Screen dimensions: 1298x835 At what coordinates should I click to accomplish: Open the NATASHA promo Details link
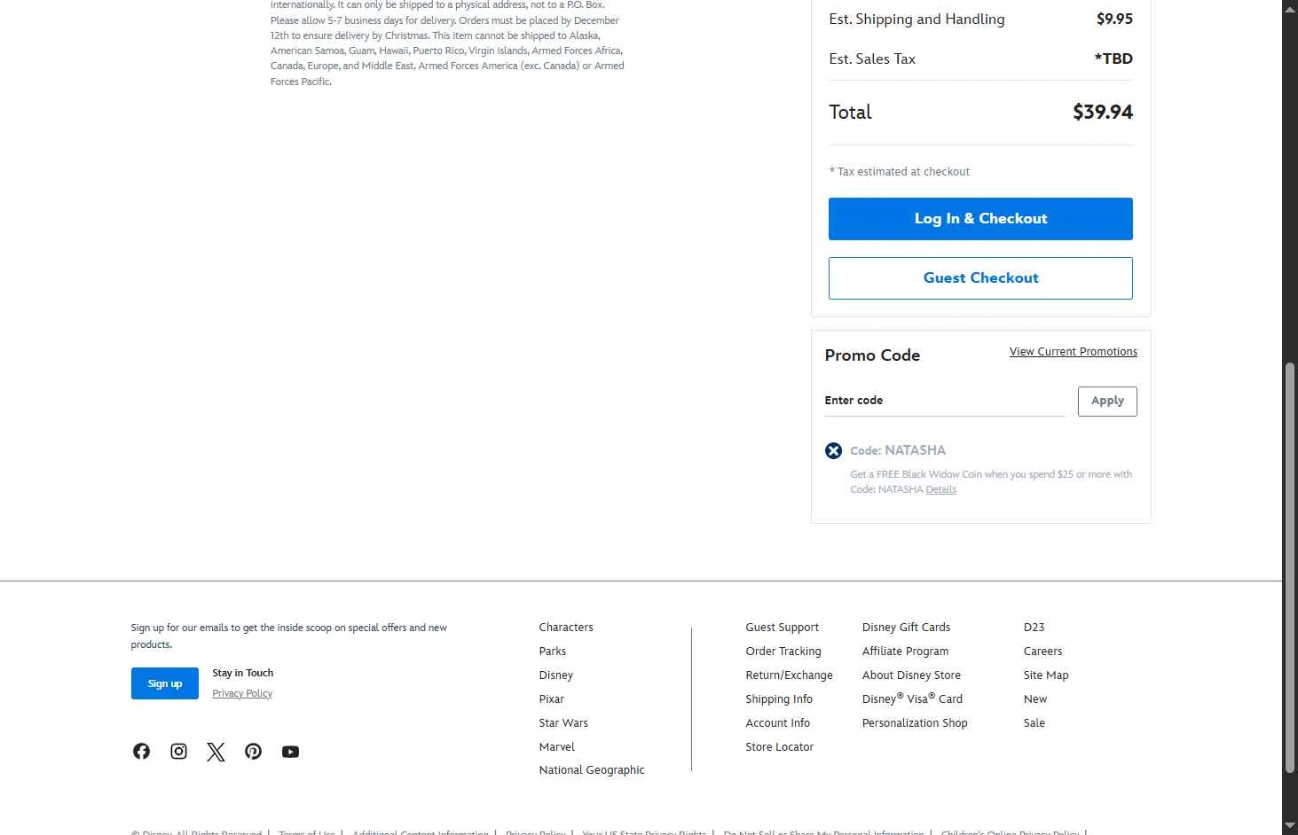click(x=940, y=489)
